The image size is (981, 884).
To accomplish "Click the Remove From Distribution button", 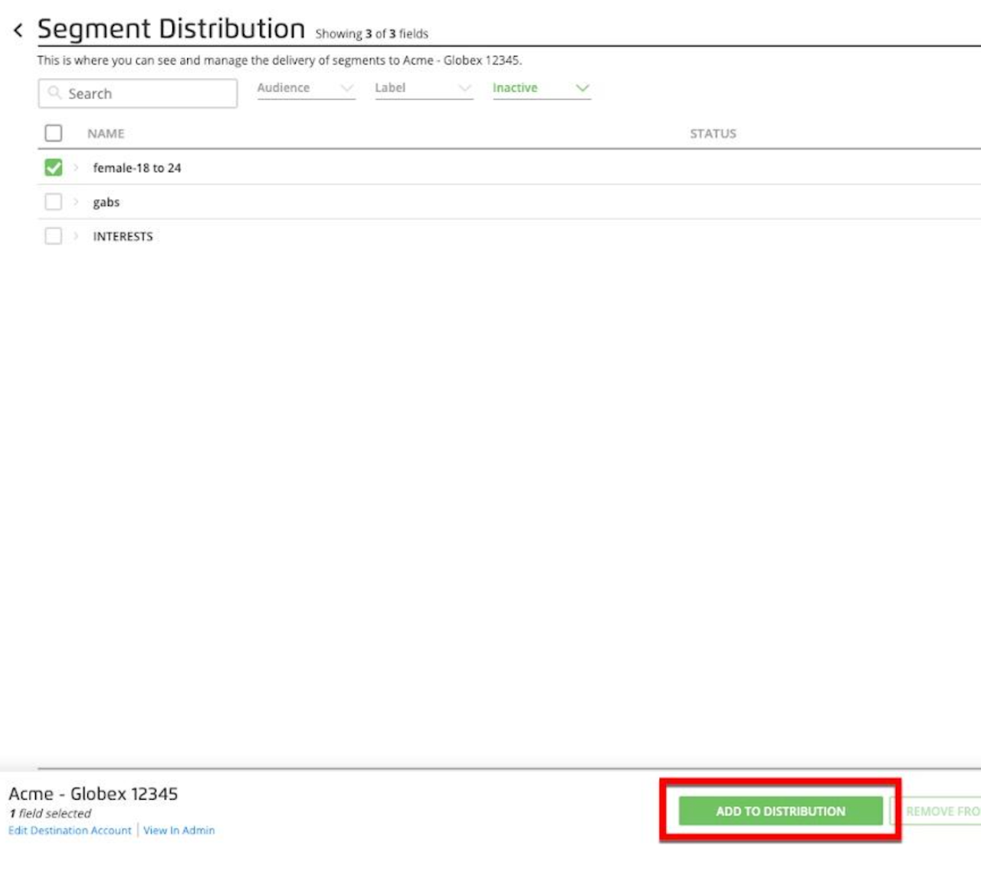I will click(x=941, y=811).
